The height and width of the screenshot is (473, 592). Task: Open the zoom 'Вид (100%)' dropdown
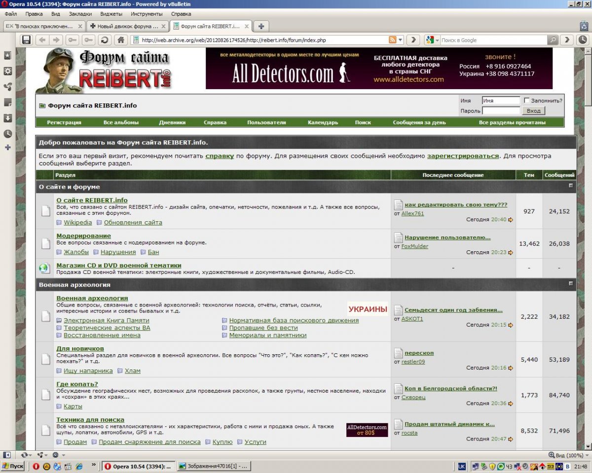[x=569, y=455]
